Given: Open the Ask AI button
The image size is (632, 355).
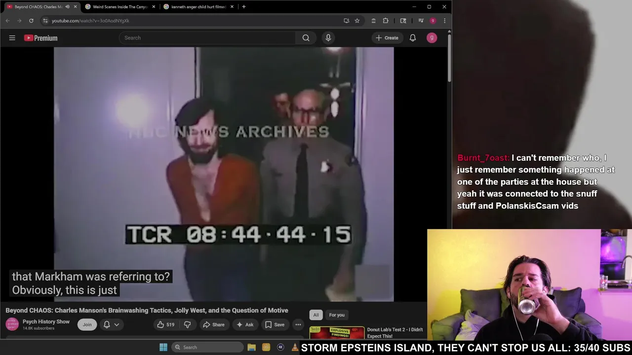Looking at the screenshot, I should (x=245, y=324).
